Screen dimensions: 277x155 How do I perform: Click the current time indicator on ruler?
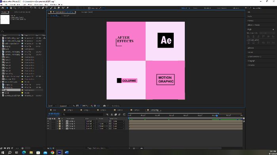point(217,116)
